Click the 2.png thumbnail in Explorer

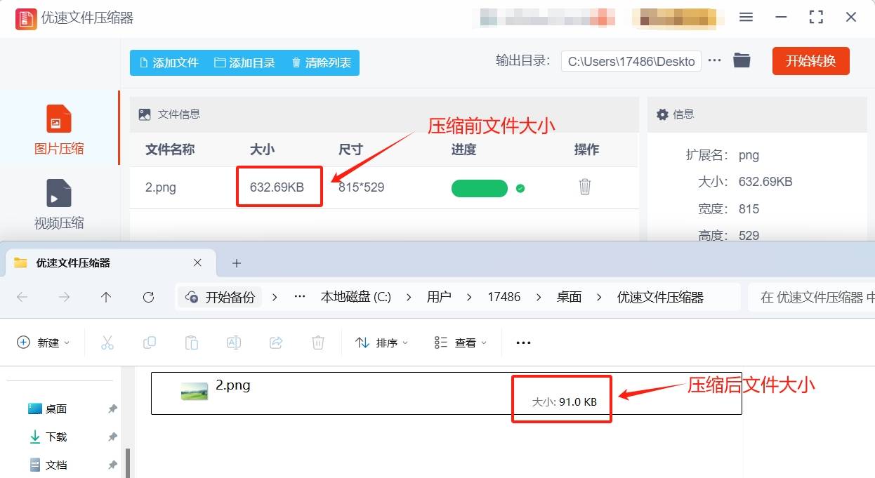click(195, 392)
